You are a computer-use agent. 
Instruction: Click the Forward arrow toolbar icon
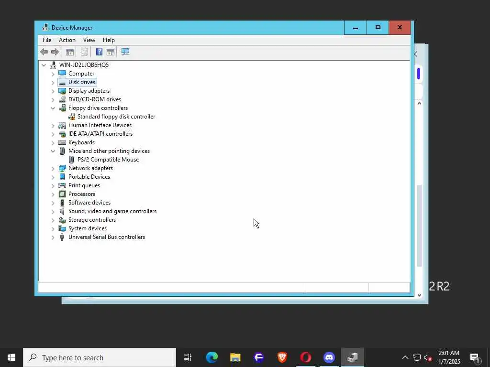point(55,52)
